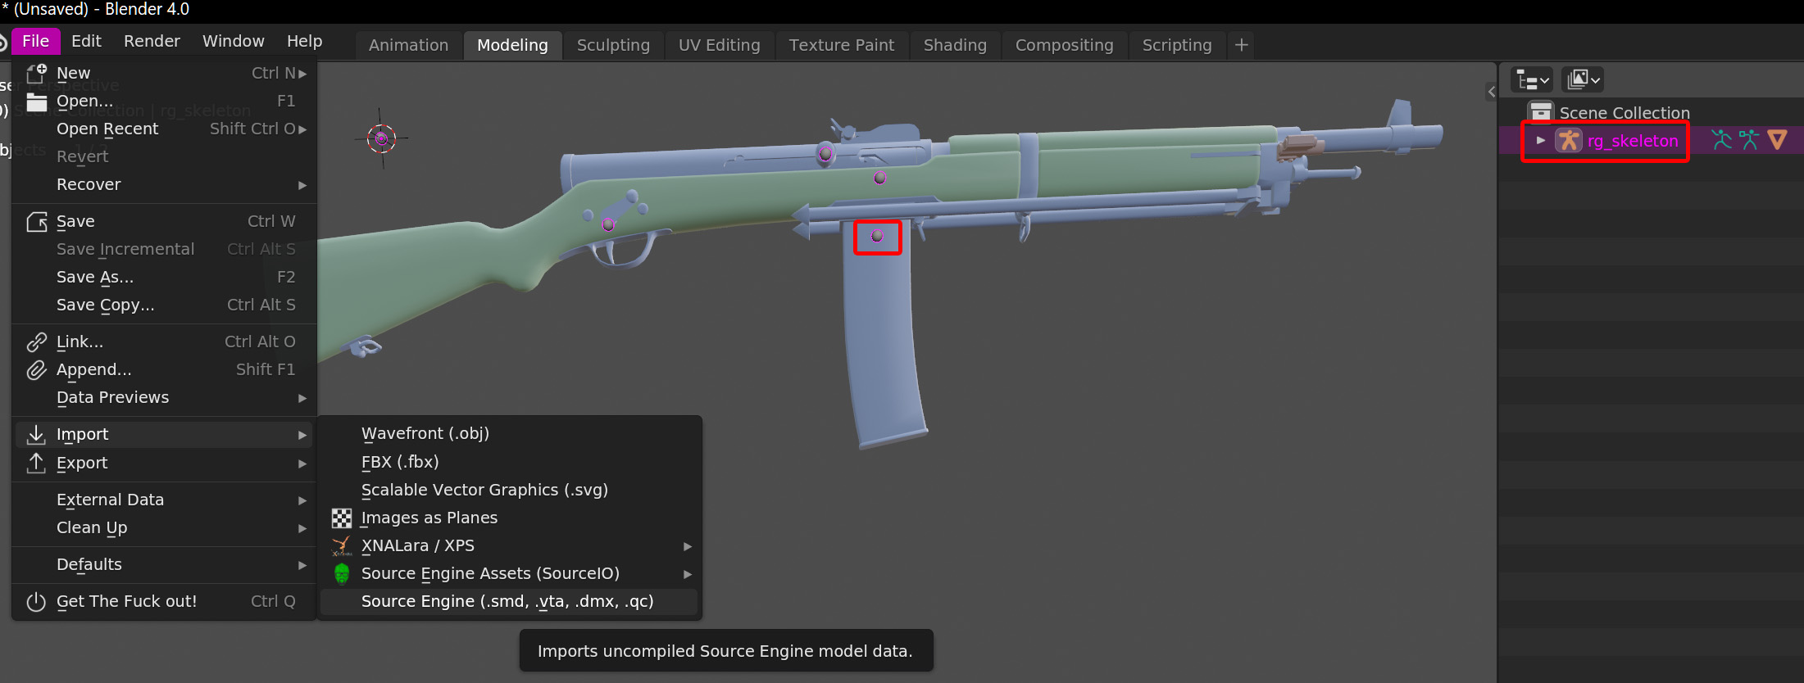Select the Modeling workspace tab
1804x683 pixels.
(512, 45)
